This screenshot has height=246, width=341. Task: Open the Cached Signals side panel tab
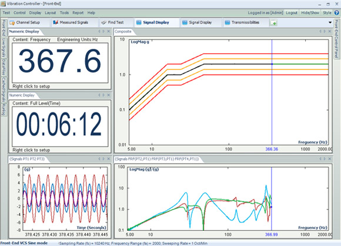tap(4, 89)
